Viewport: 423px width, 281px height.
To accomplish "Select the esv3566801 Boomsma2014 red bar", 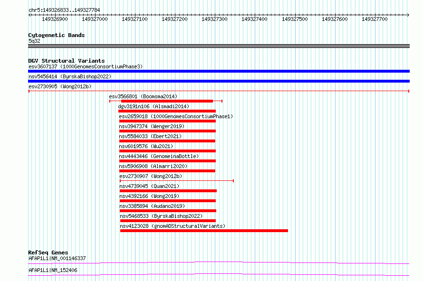I will tap(167, 101).
